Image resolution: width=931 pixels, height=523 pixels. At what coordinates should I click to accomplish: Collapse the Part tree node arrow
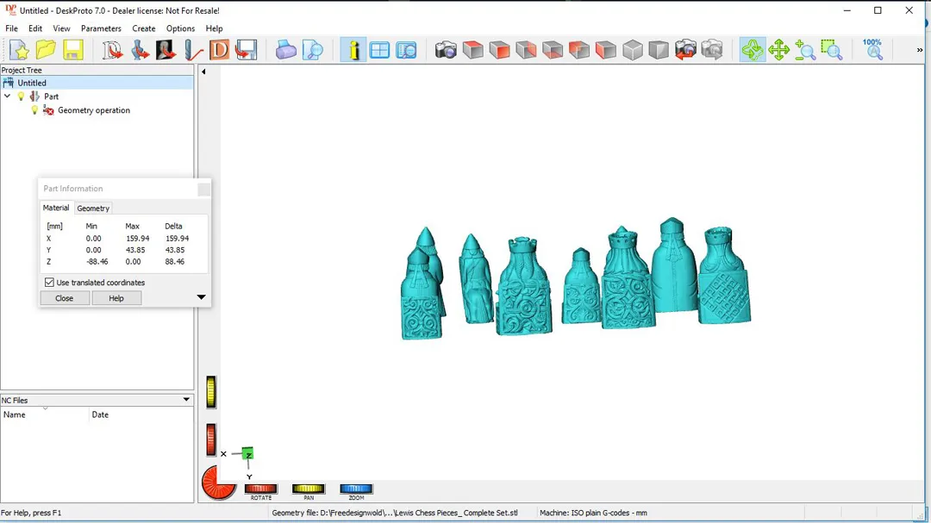pos(7,97)
